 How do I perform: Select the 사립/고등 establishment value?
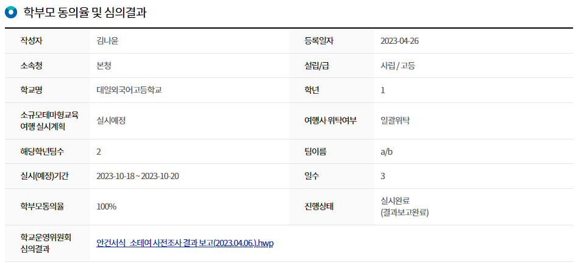pyautogui.click(x=397, y=65)
